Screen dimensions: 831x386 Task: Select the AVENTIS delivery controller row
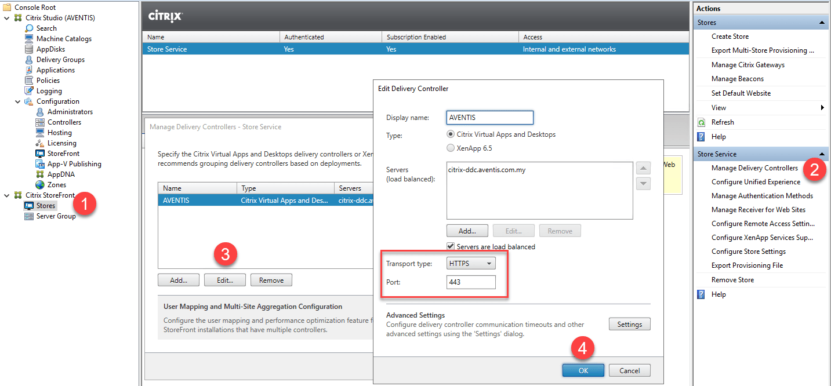pos(265,201)
